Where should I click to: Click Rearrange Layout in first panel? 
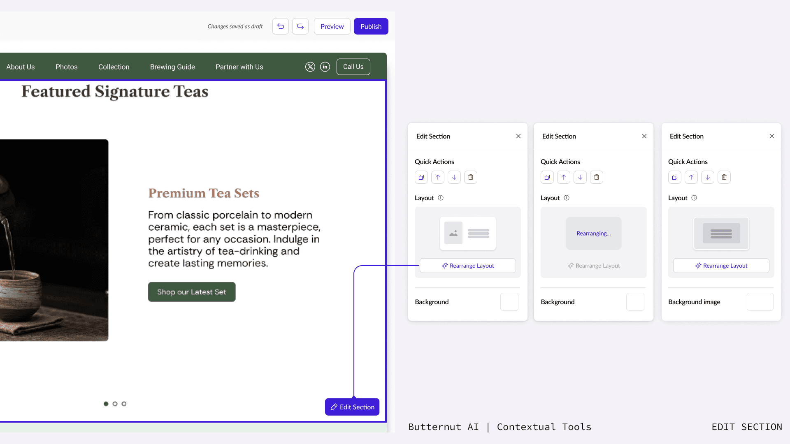coord(468,266)
